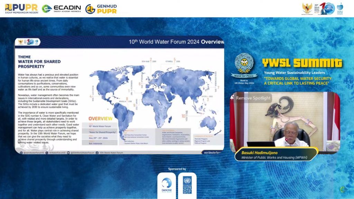
Task: Click the Garuda emblem at top right
Action: pyautogui.click(x=307, y=8)
